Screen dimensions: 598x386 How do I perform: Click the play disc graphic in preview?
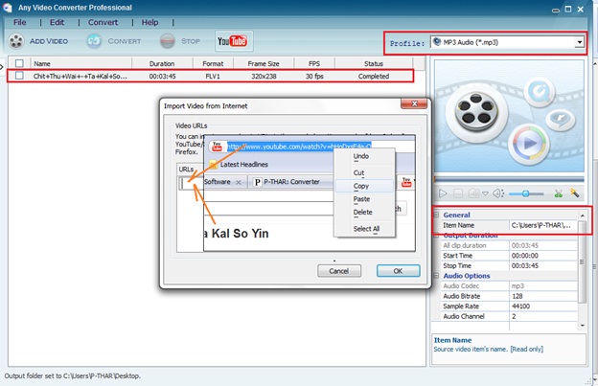point(529,144)
